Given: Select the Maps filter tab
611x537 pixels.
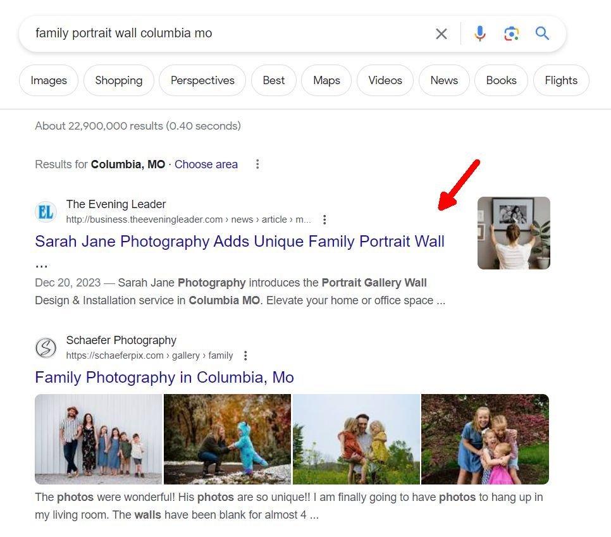Looking at the screenshot, I should pyautogui.click(x=326, y=80).
